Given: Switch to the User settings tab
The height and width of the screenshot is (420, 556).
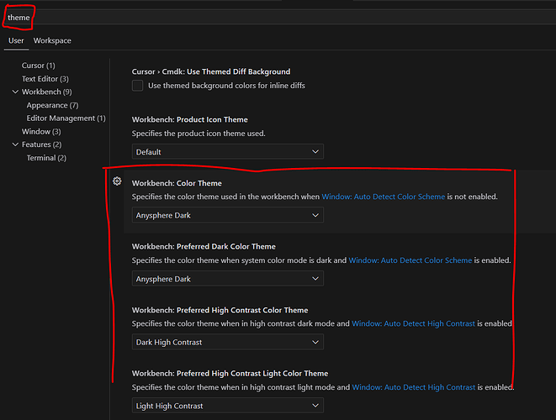Looking at the screenshot, I should click(x=16, y=40).
